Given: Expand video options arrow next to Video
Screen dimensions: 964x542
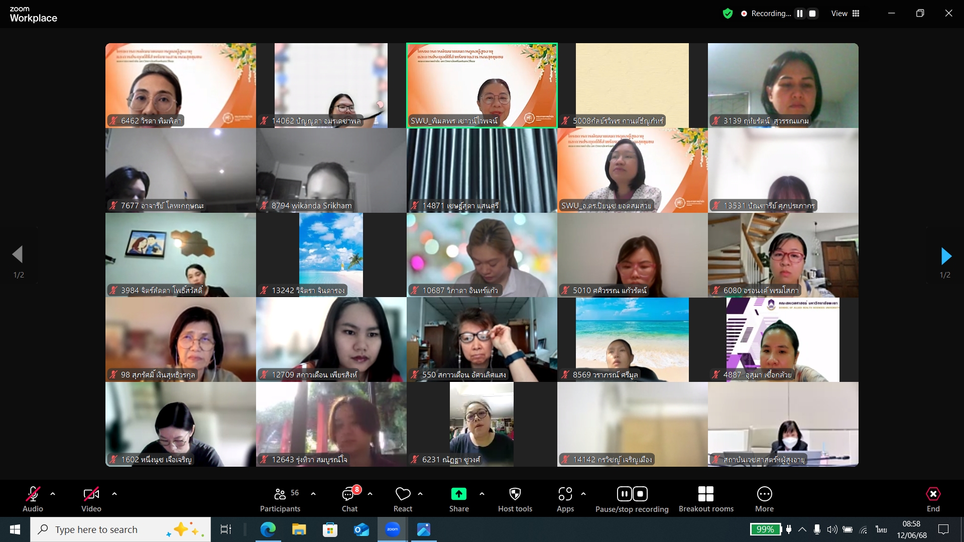Looking at the screenshot, I should tap(114, 494).
